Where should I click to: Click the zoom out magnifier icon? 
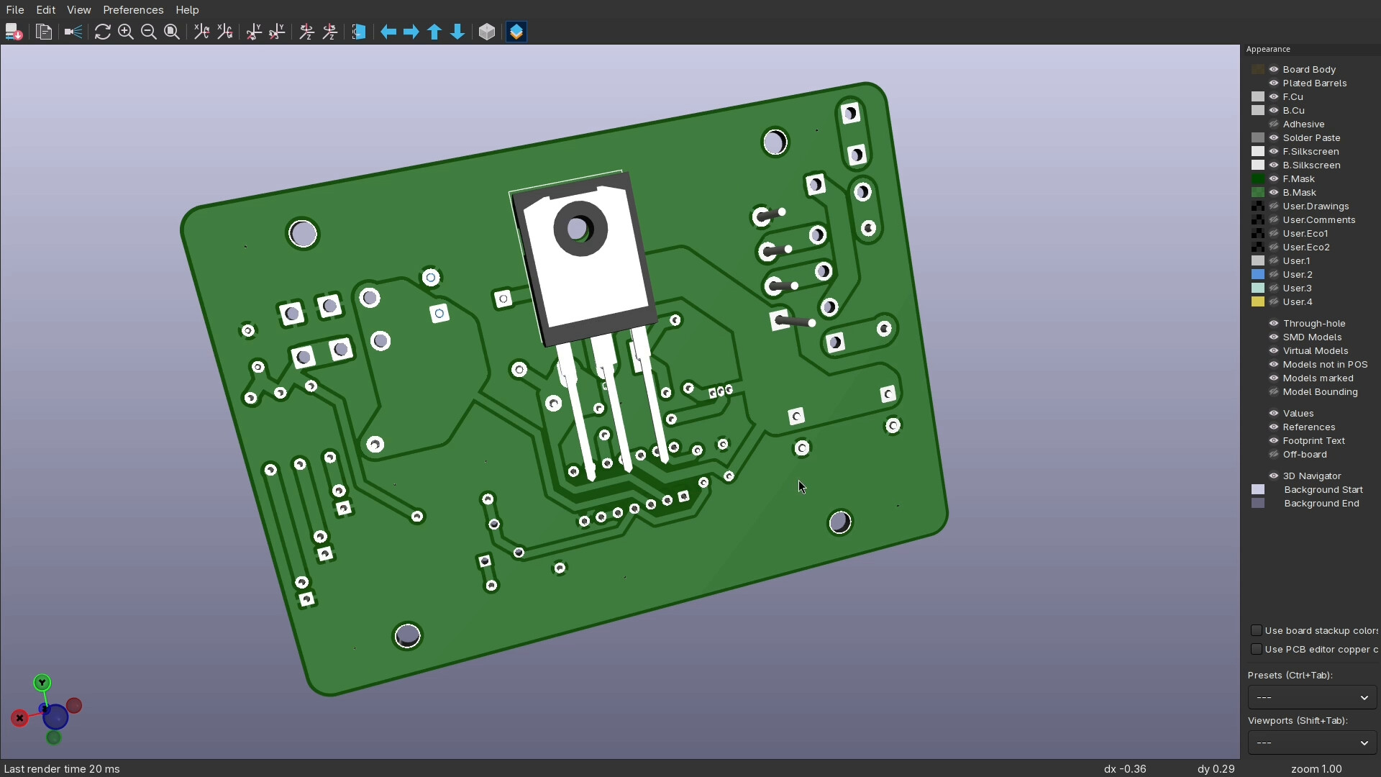[149, 32]
